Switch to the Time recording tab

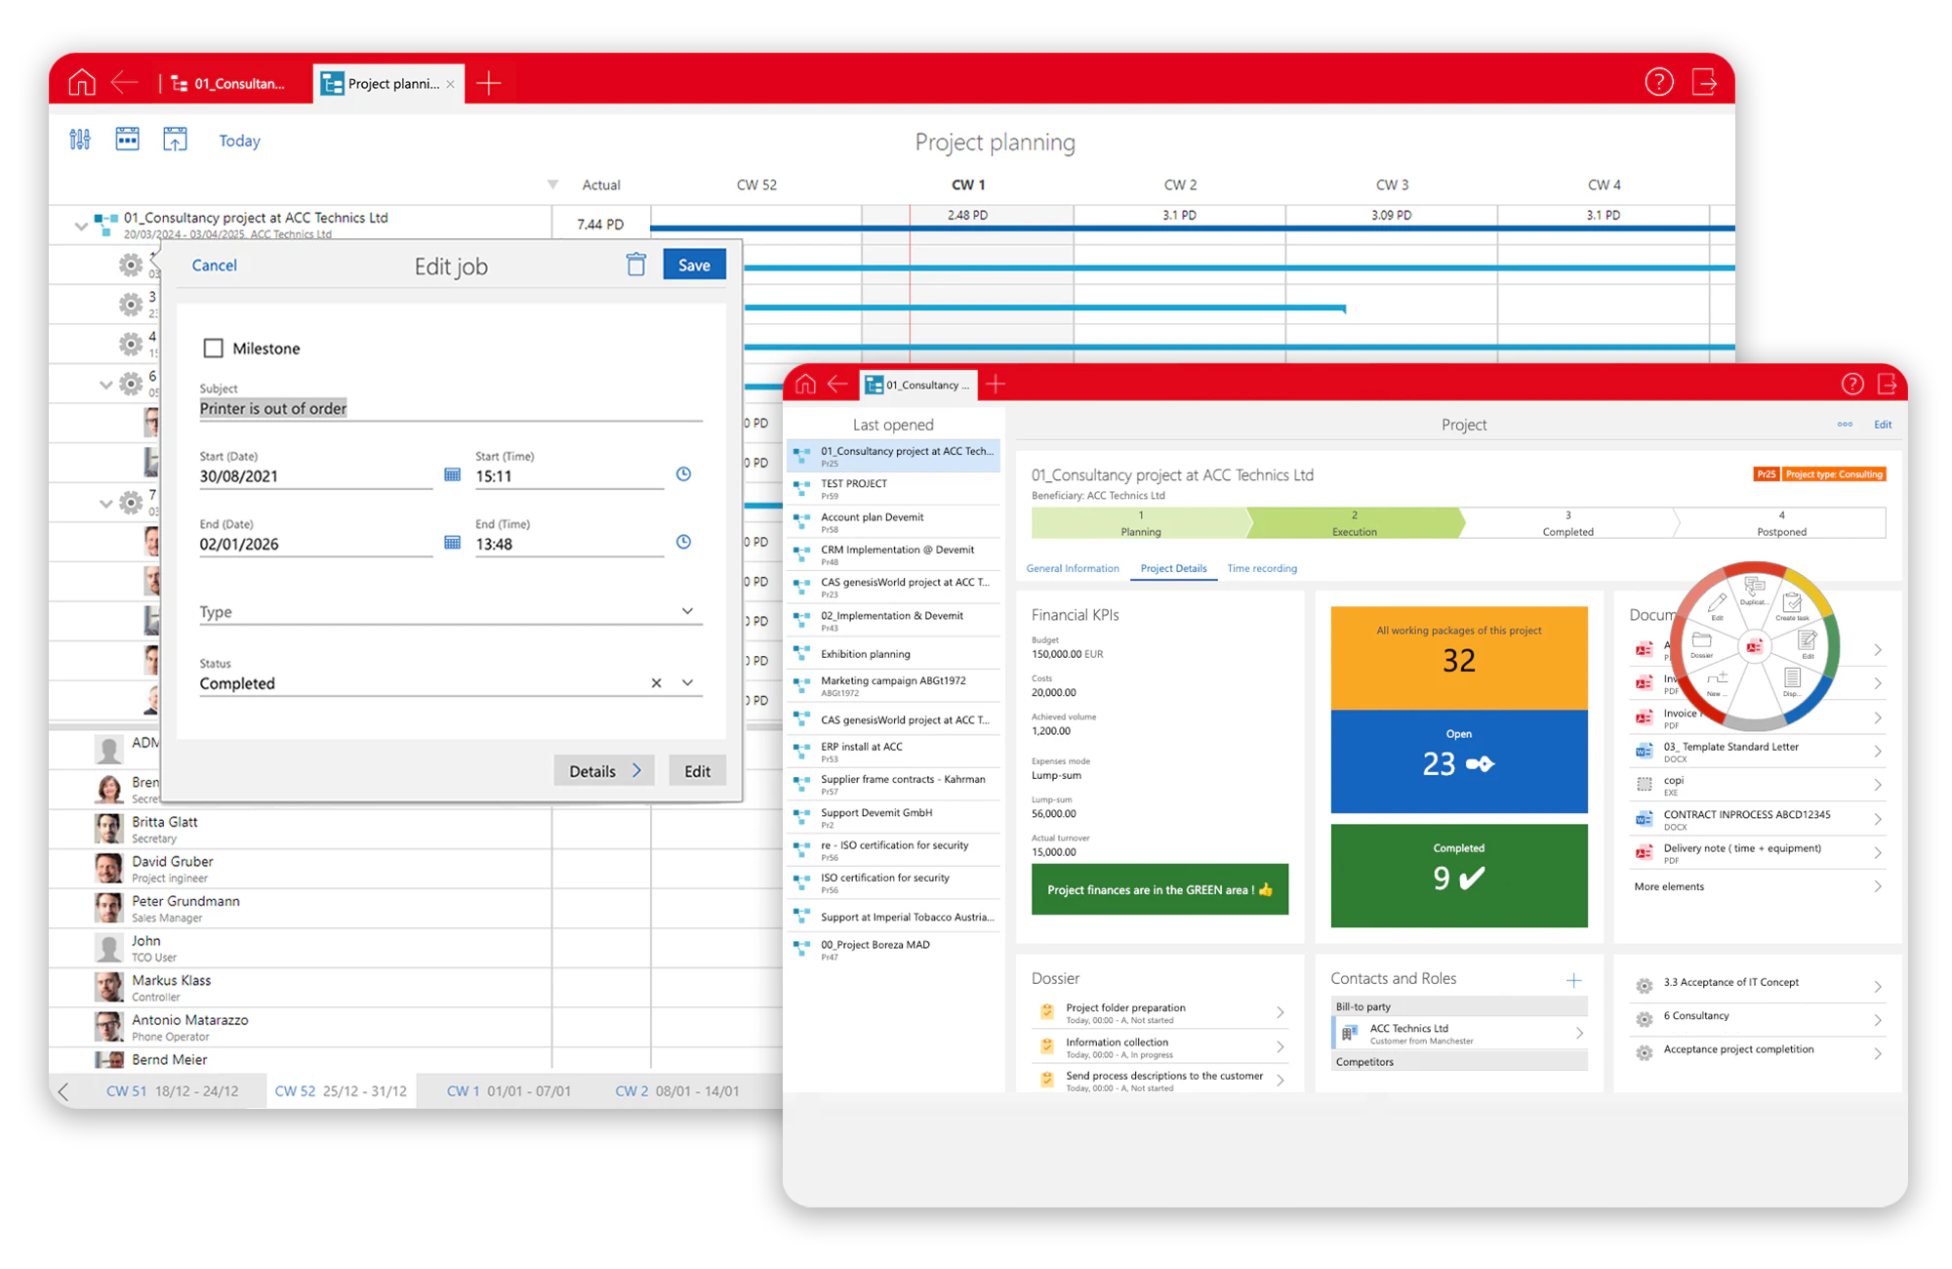pyautogui.click(x=1261, y=568)
